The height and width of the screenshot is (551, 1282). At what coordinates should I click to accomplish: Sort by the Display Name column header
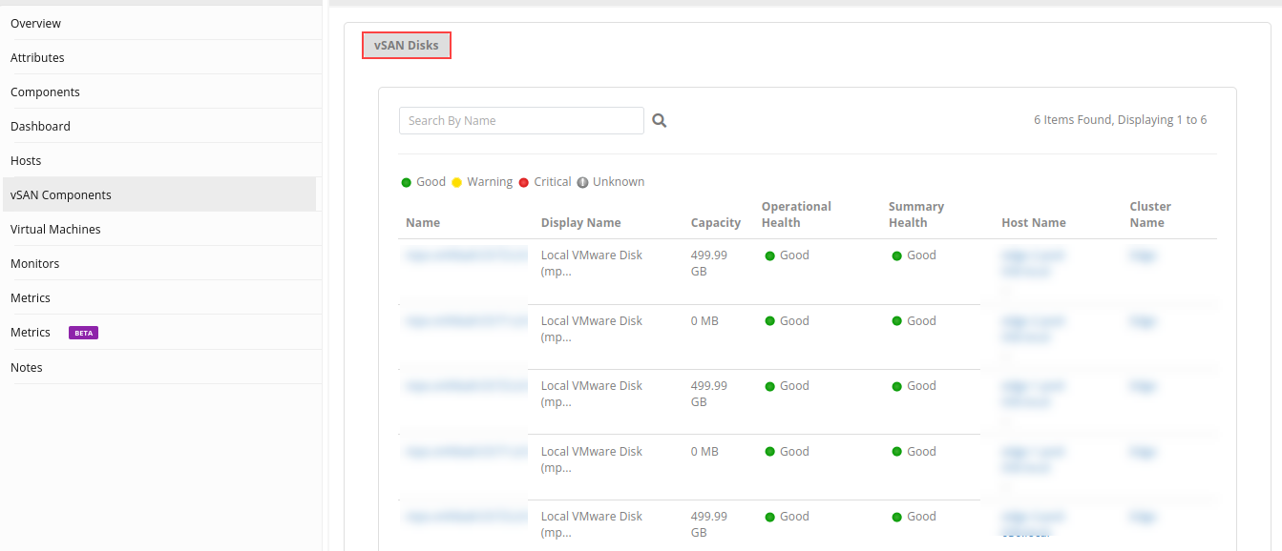point(580,222)
